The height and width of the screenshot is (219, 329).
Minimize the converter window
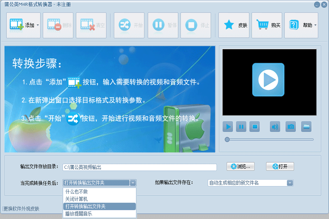317,5
